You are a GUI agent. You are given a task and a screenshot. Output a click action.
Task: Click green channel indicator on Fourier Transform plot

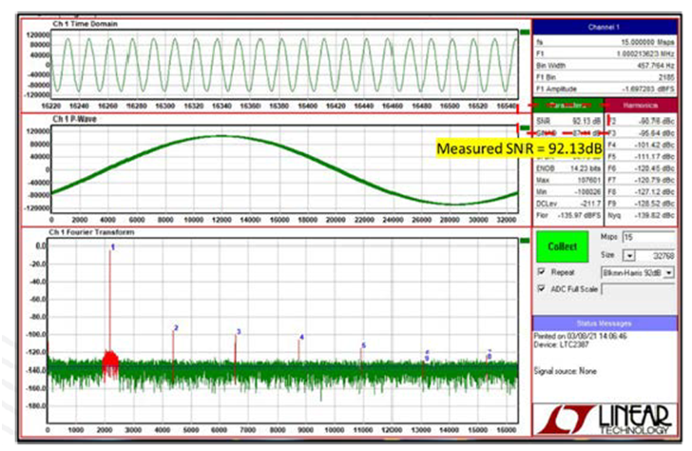point(524,239)
